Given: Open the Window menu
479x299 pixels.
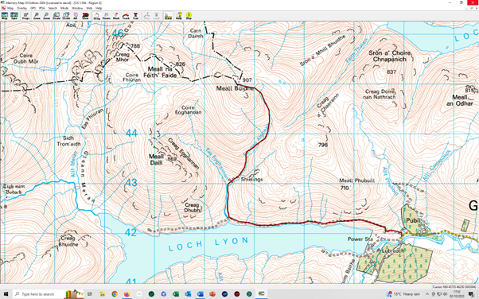Looking at the screenshot, I should (77, 8).
